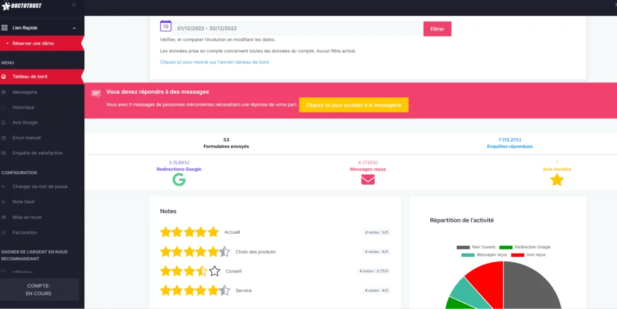The width and height of the screenshot is (617, 309).
Task: Collapse the sidebar with double chevron icon
Action: click(x=74, y=5)
